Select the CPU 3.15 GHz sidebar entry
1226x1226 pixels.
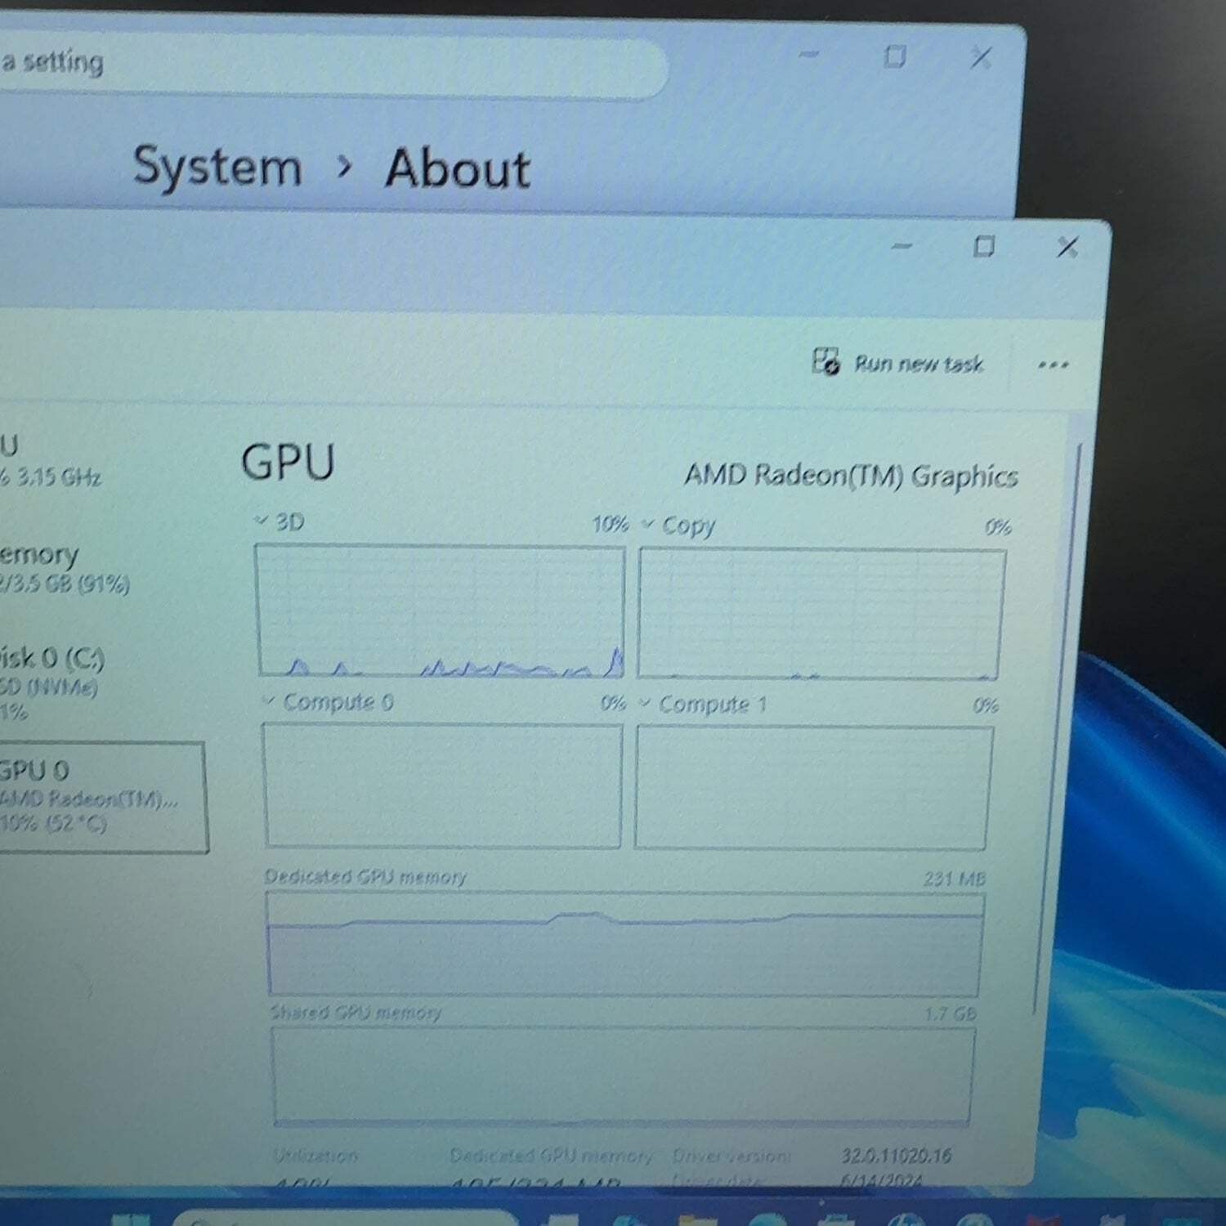tap(51, 462)
